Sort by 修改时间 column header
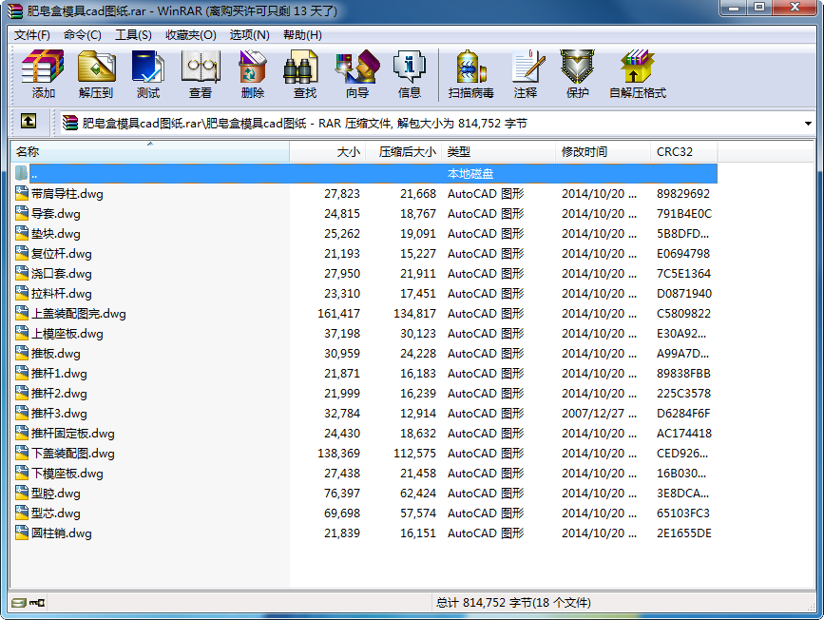824x620 pixels. [x=604, y=152]
